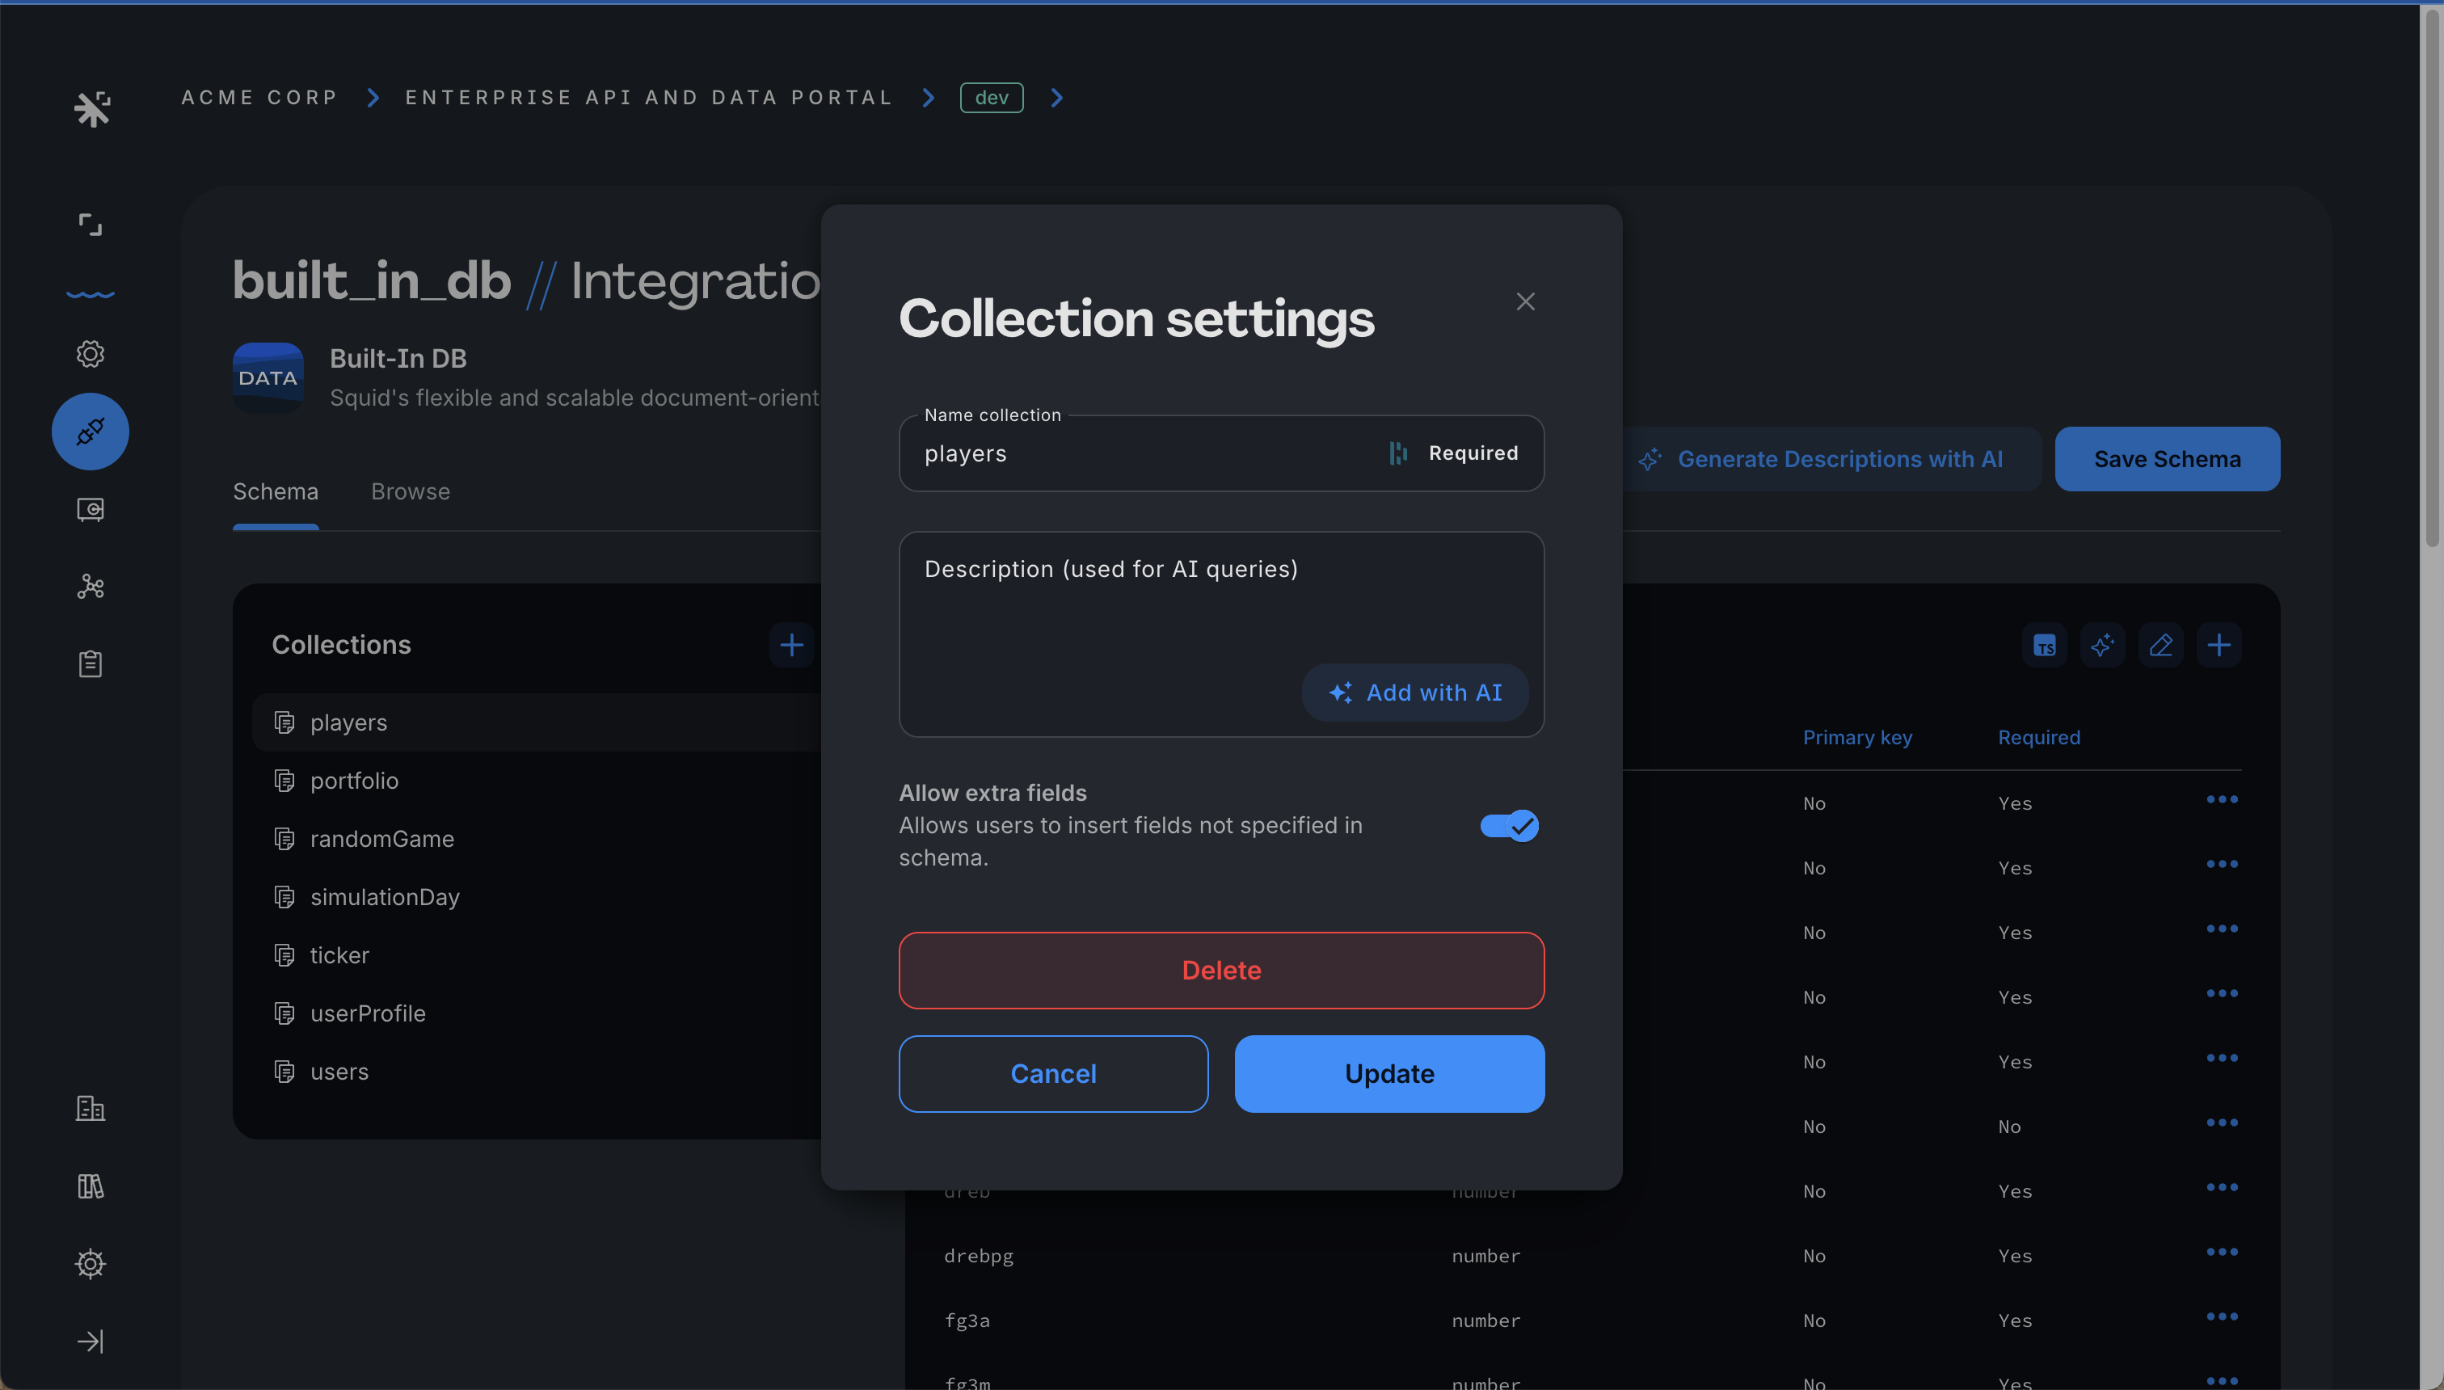This screenshot has height=1390, width=2444.
Task: Open the gear settings icon near the top of the sidebar
Action: (90, 353)
